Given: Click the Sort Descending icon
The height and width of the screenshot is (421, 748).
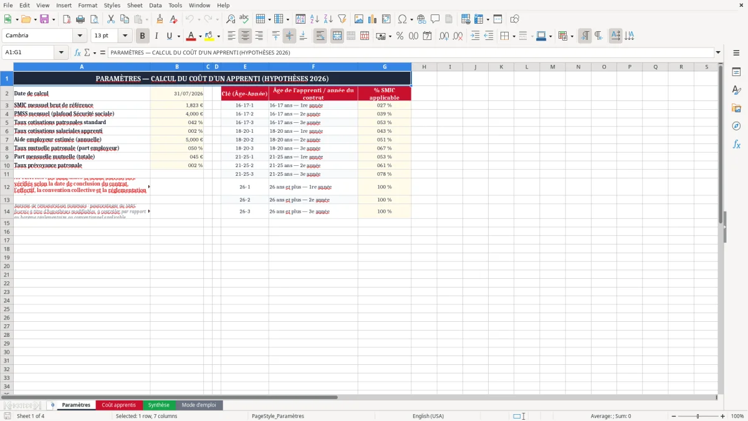Looking at the screenshot, I should 328,19.
